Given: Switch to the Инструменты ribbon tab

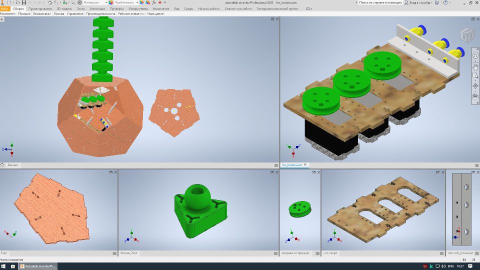Looking at the screenshot, I should [138, 9].
